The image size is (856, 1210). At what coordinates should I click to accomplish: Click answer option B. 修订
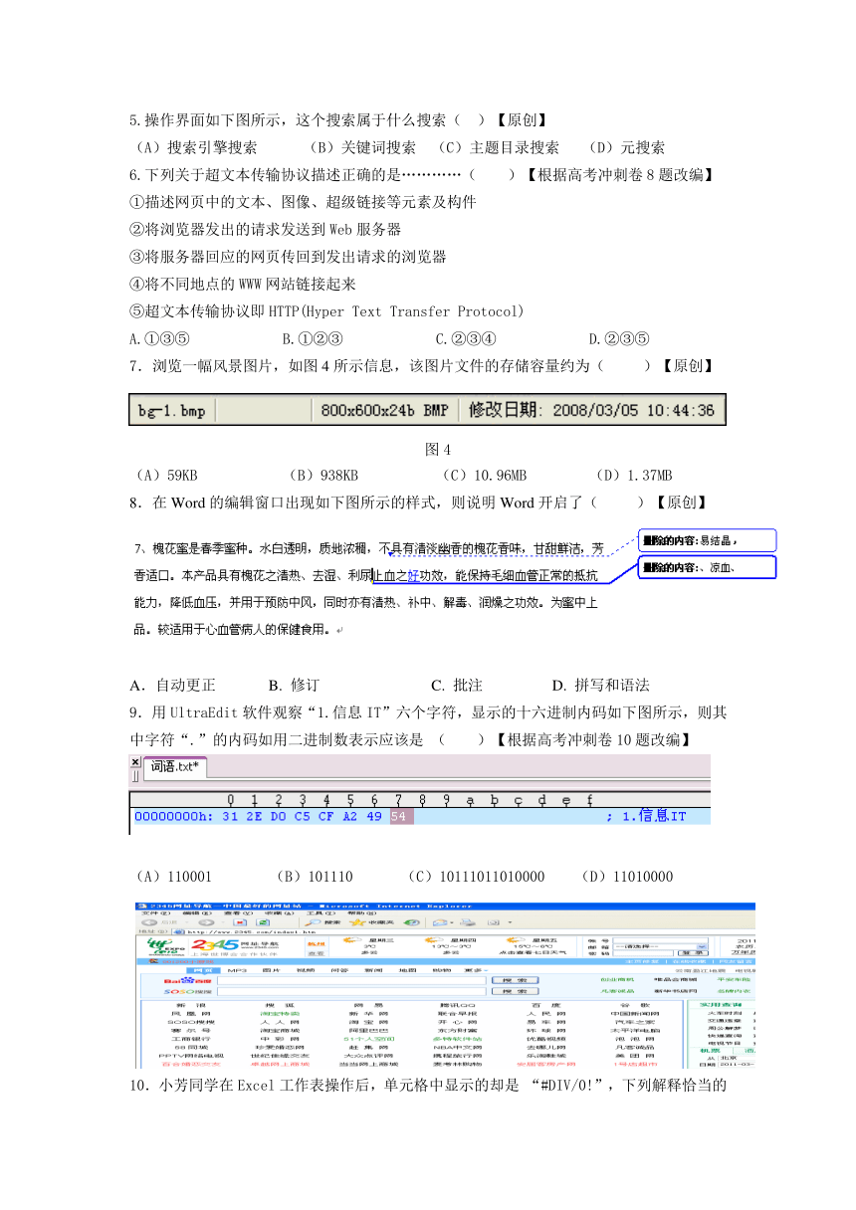tap(294, 685)
